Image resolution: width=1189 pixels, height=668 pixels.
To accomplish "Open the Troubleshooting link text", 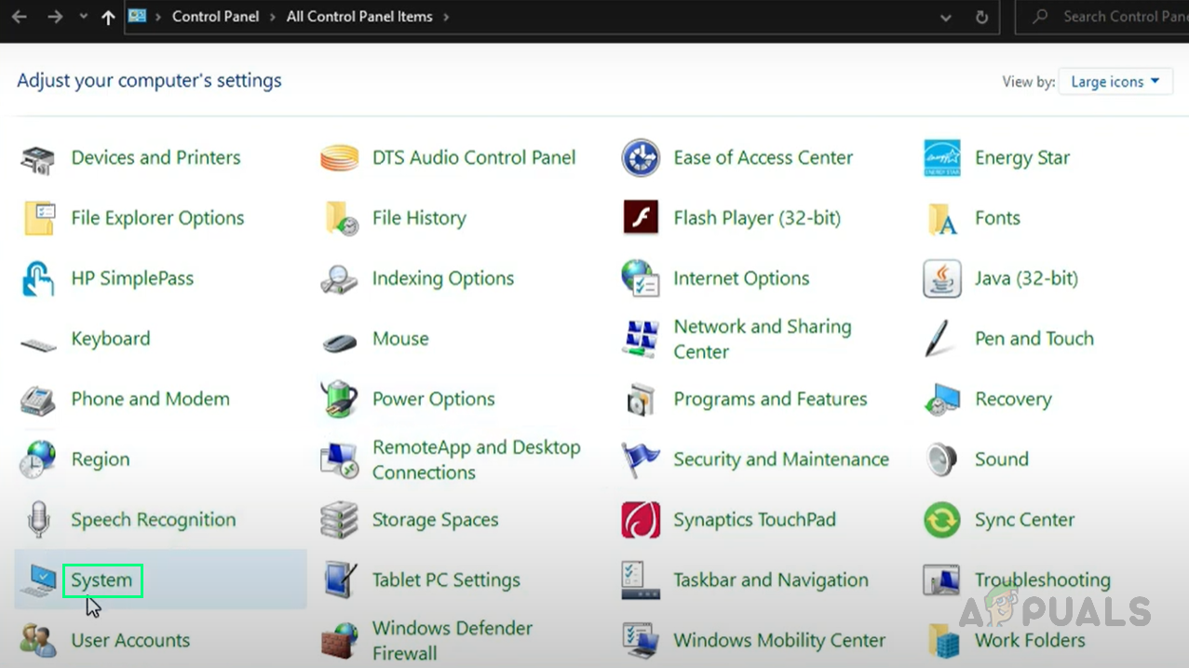I will click(x=1043, y=580).
